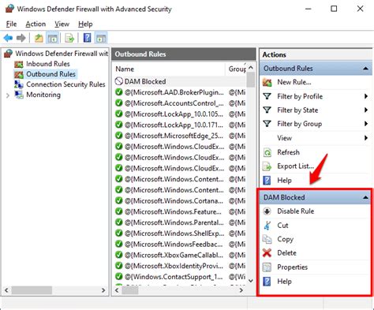This screenshot has width=374, height=310.
Task: Click the Copy icon in DAM Blocked section
Action: tap(267, 239)
